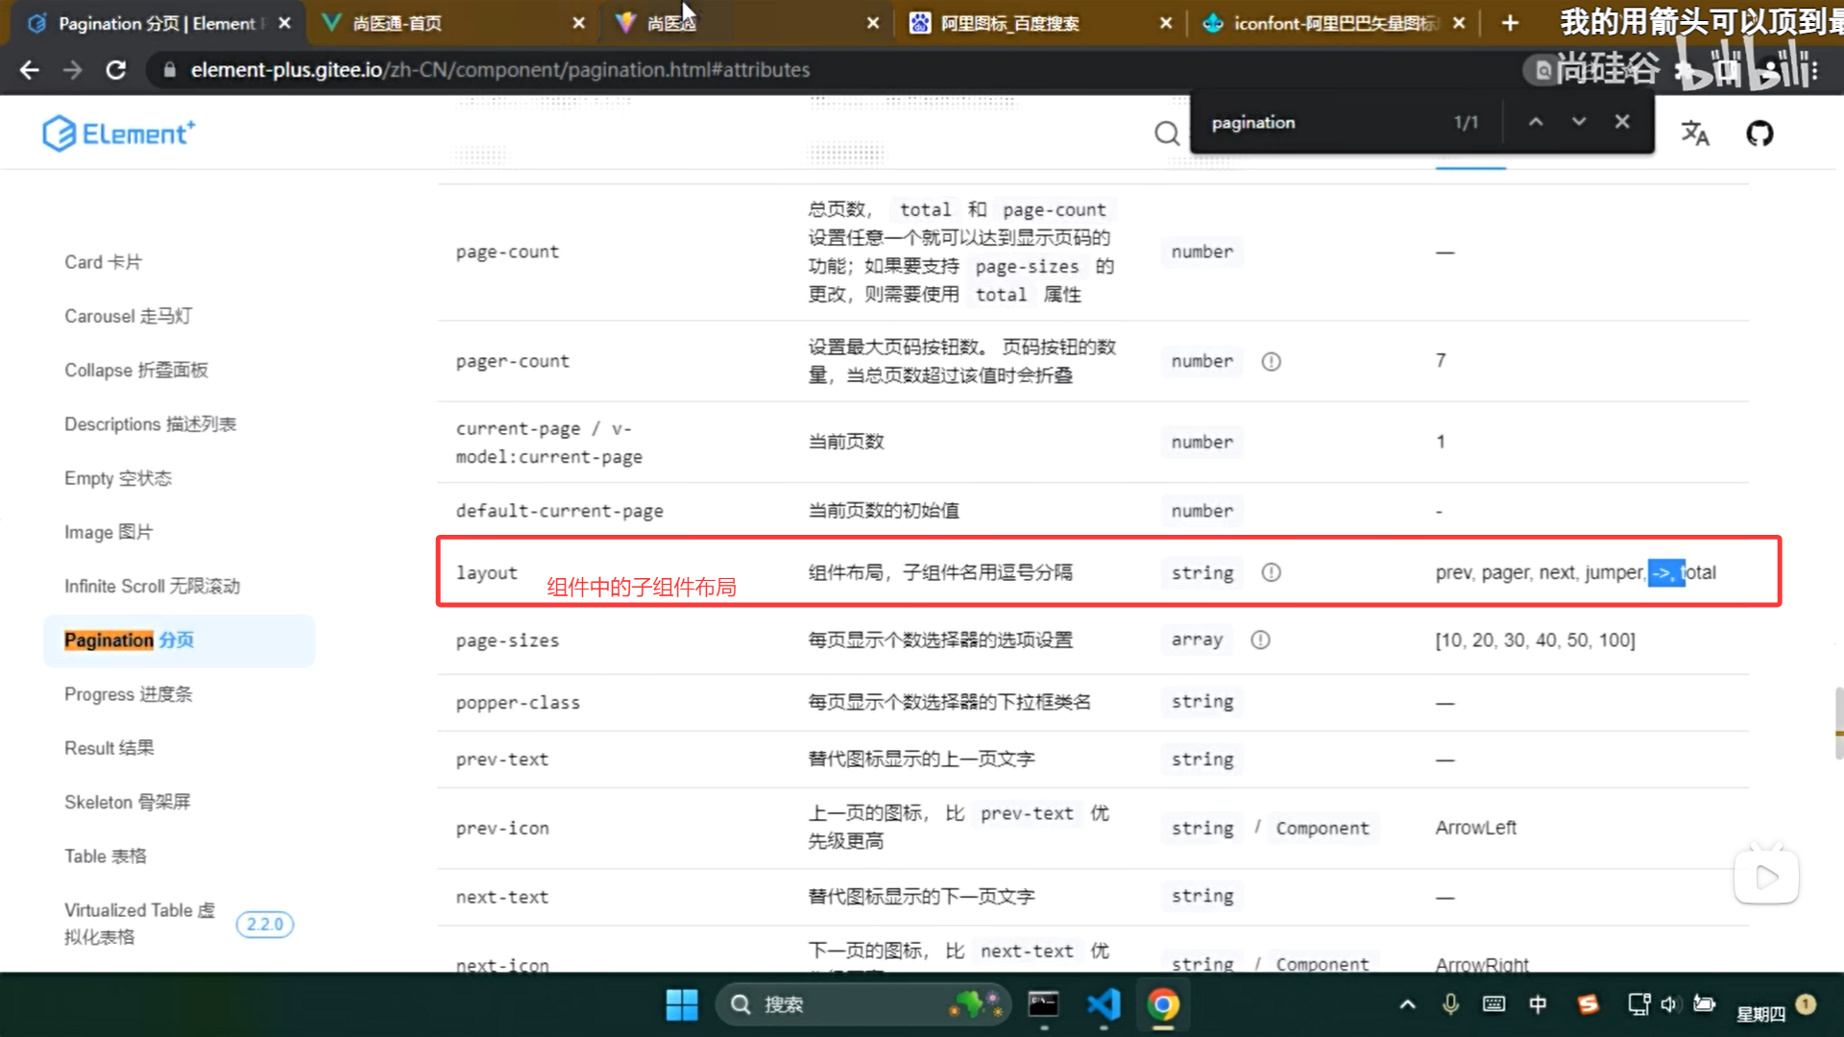
Task: Click the Windows taskbar search field
Action: pos(845,1004)
